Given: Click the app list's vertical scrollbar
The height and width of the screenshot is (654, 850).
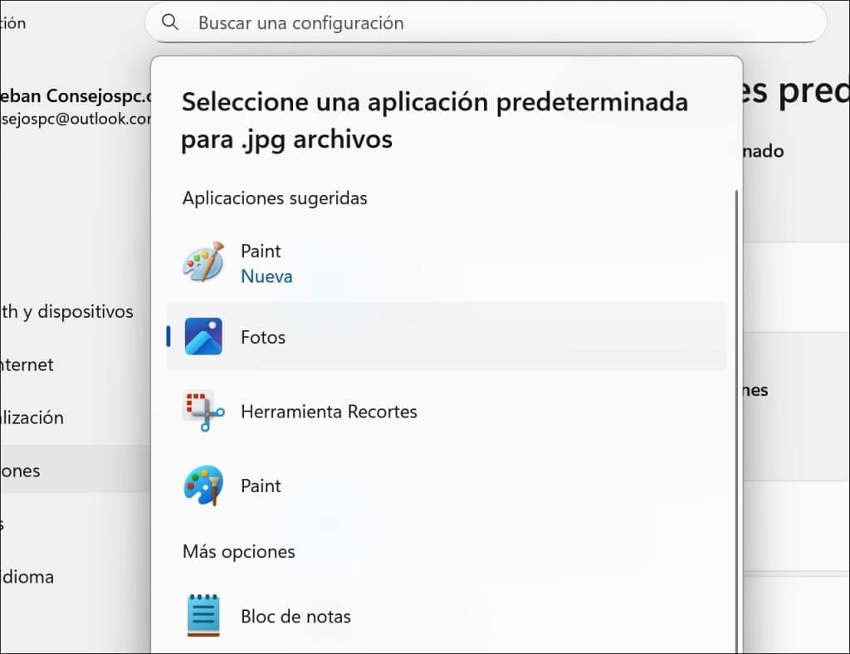Looking at the screenshot, I should 735,415.
